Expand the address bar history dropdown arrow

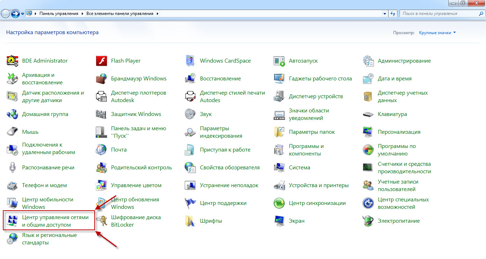pos(385,14)
